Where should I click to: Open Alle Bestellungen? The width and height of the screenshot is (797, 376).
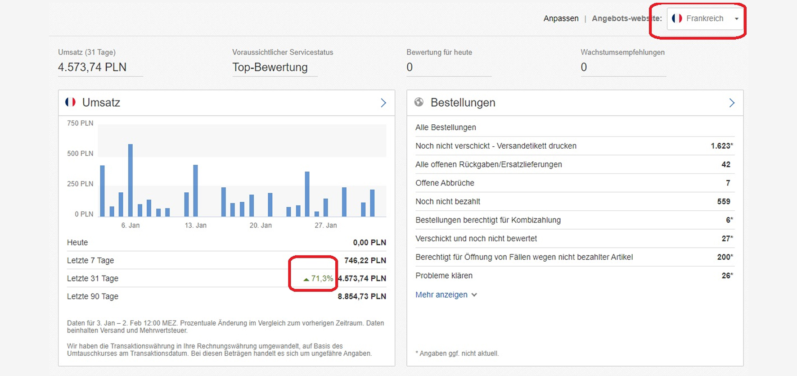[x=446, y=127]
